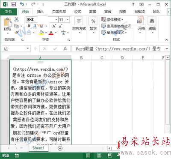Click the Select All corner triangle
This screenshot has height=159, width=171.
coord(7,57)
